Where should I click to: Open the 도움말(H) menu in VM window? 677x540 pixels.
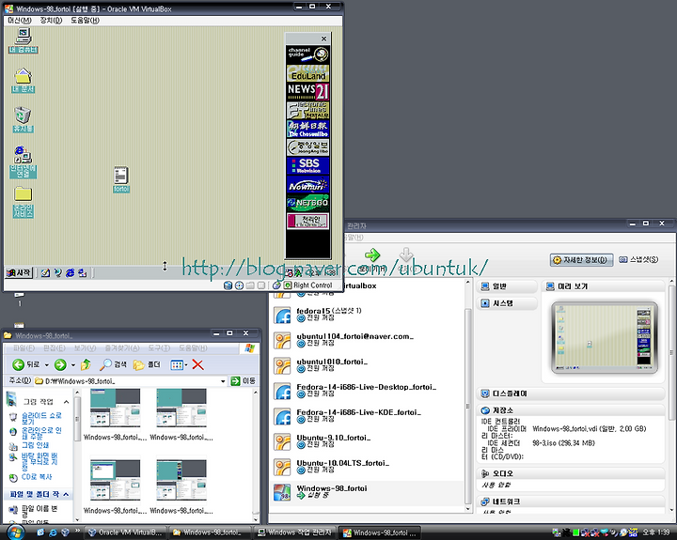(x=85, y=21)
